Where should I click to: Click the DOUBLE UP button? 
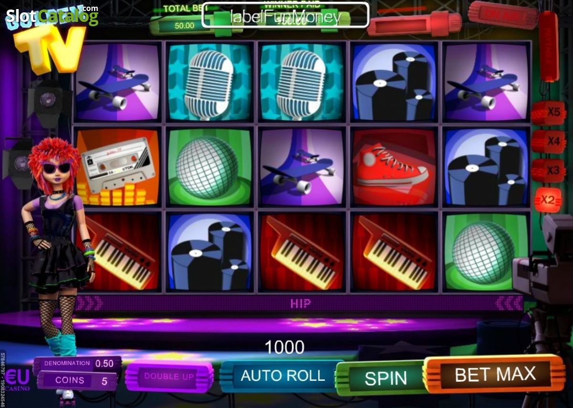click(x=169, y=377)
